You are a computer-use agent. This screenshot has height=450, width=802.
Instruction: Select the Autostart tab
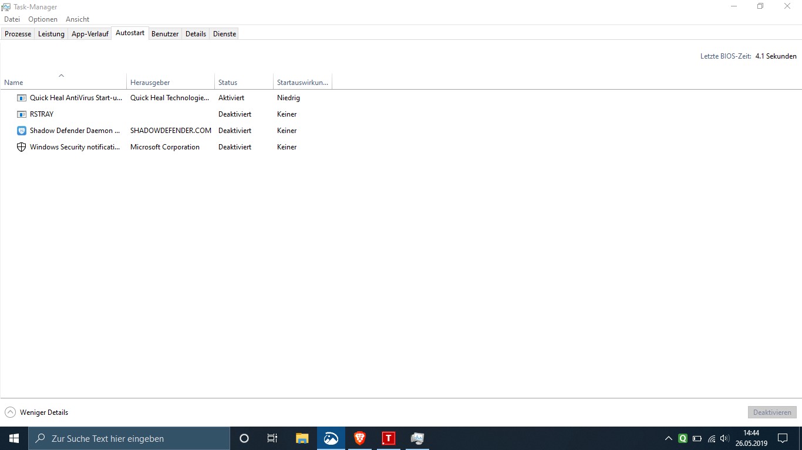pos(130,33)
